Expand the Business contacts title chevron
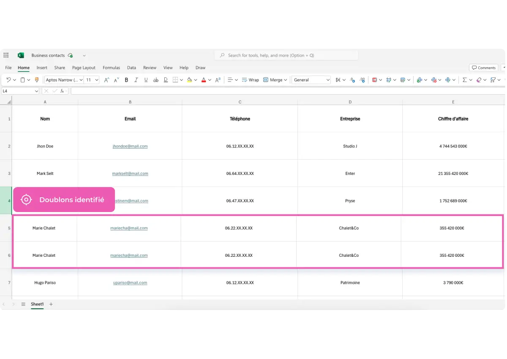The image size is (507, 359). click(84, 55)
